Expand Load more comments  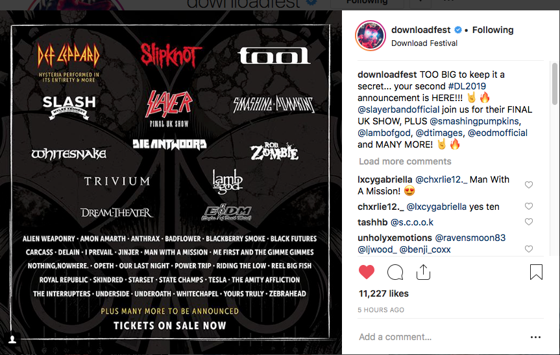tap(405, 161)
